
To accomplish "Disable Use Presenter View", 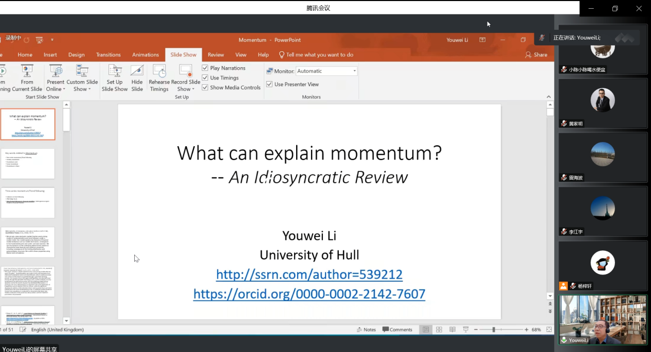I will [x=269, y=84].
